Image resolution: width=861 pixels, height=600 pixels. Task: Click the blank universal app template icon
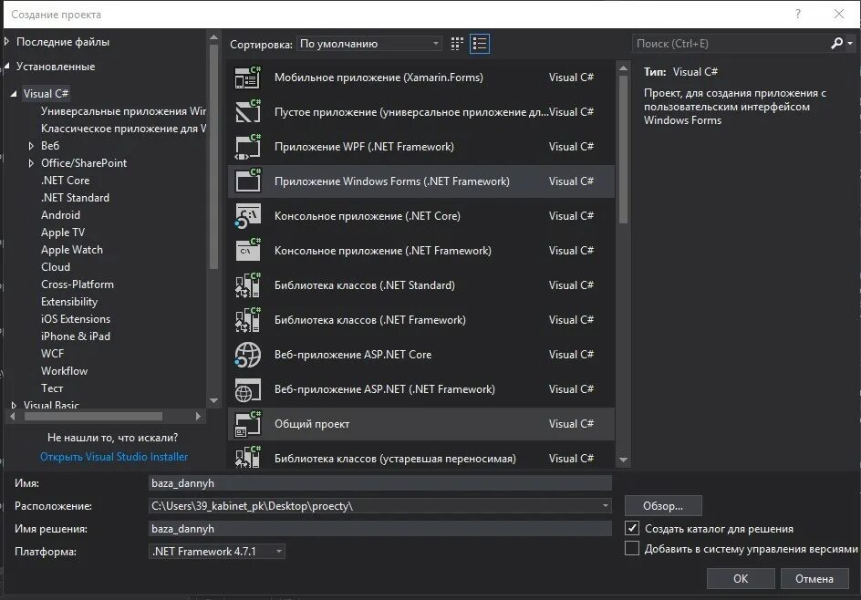(248, 112)
